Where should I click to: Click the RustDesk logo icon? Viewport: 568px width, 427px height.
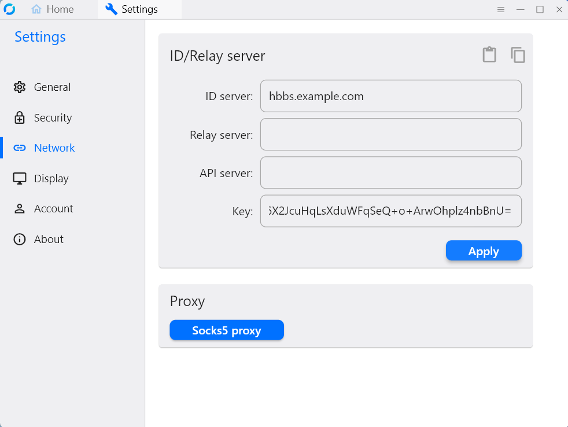point(10,9)
